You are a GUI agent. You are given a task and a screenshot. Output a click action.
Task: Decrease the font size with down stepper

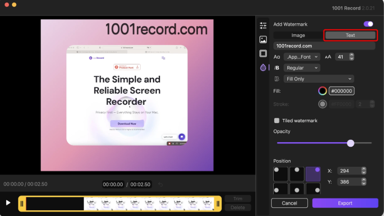tap(352, 59)
